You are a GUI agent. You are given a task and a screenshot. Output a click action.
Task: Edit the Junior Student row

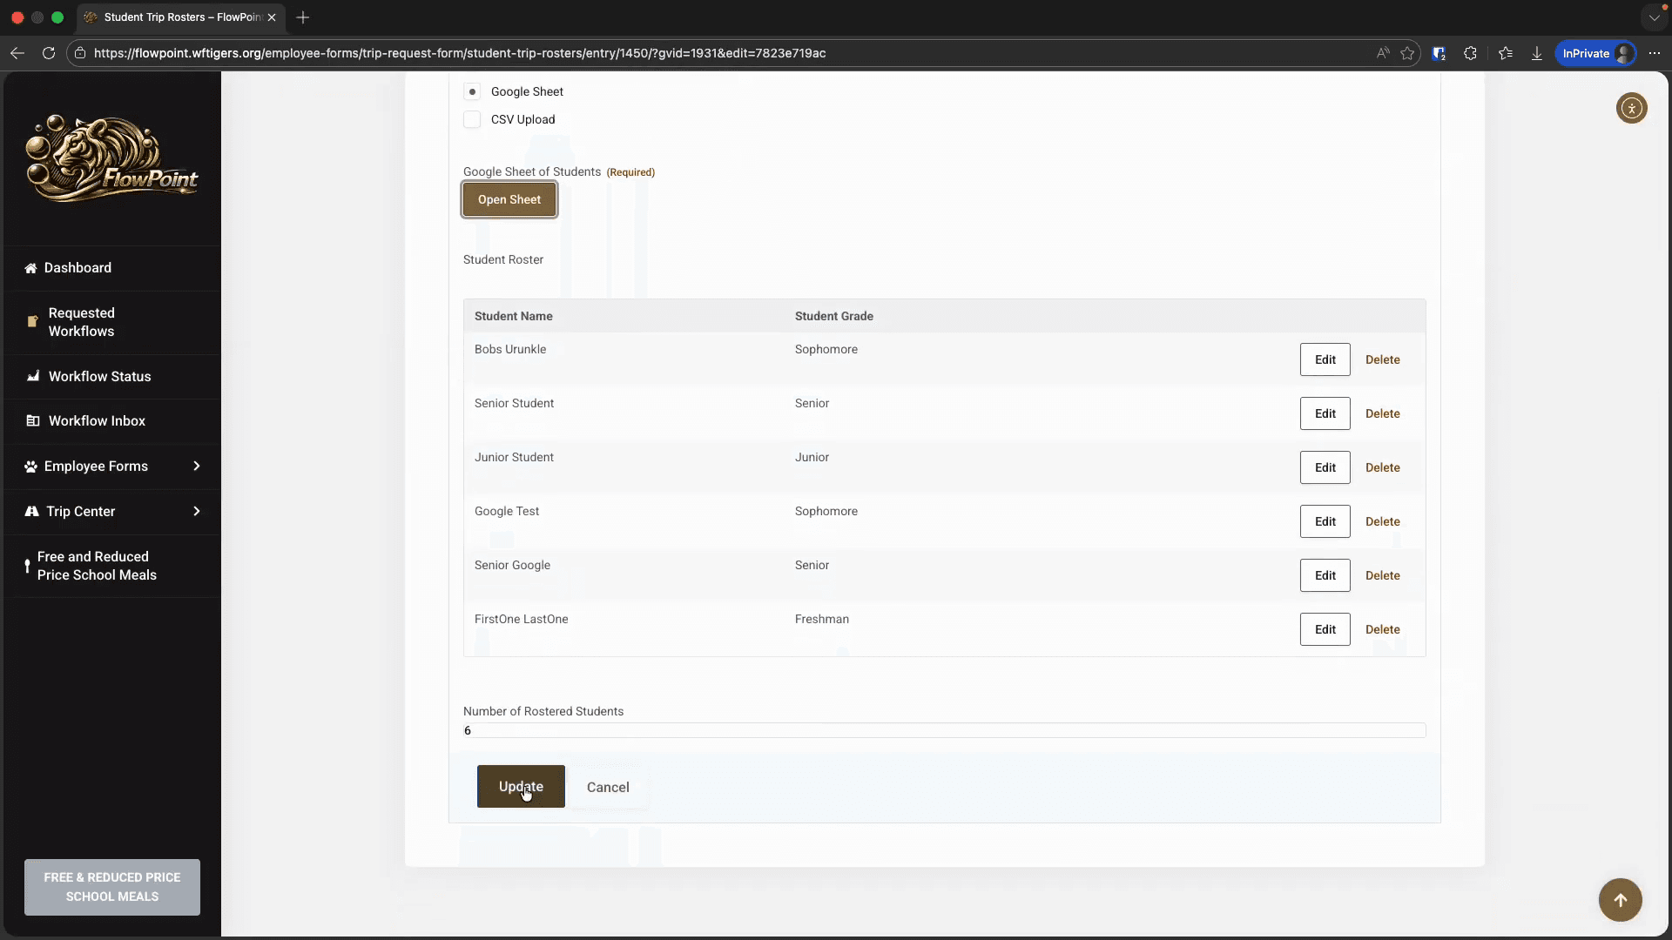pos(1325,467)
